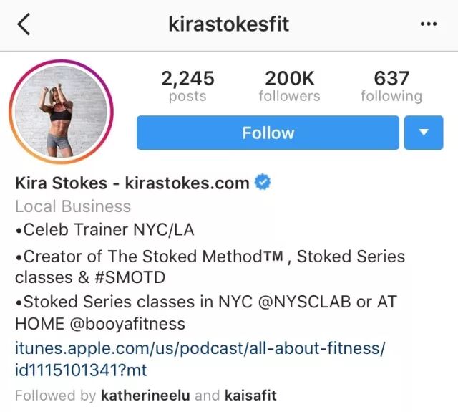458x412 pixels.
Task: Open the itunes.apple.com podcast link
Action: click(200, 360)
